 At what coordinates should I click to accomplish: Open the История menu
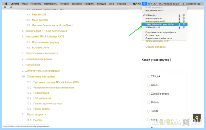(64, 4)
